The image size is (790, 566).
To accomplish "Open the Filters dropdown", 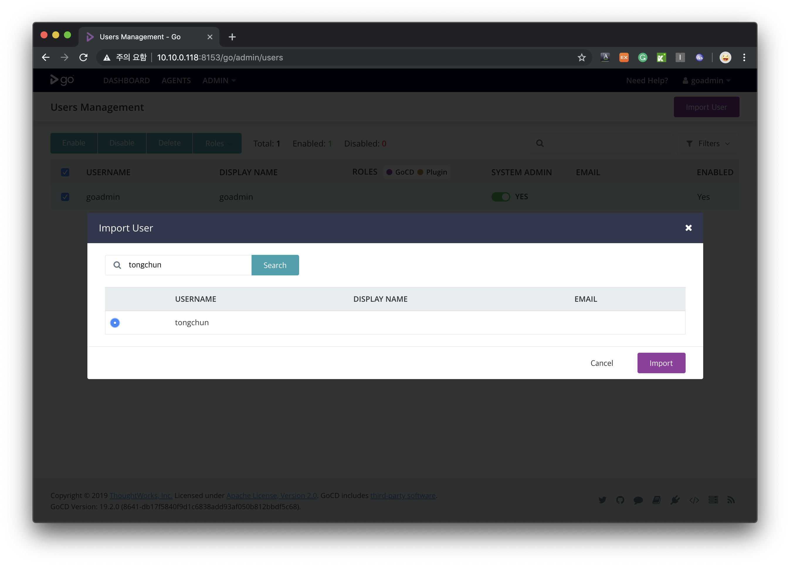I will (707, 144).
